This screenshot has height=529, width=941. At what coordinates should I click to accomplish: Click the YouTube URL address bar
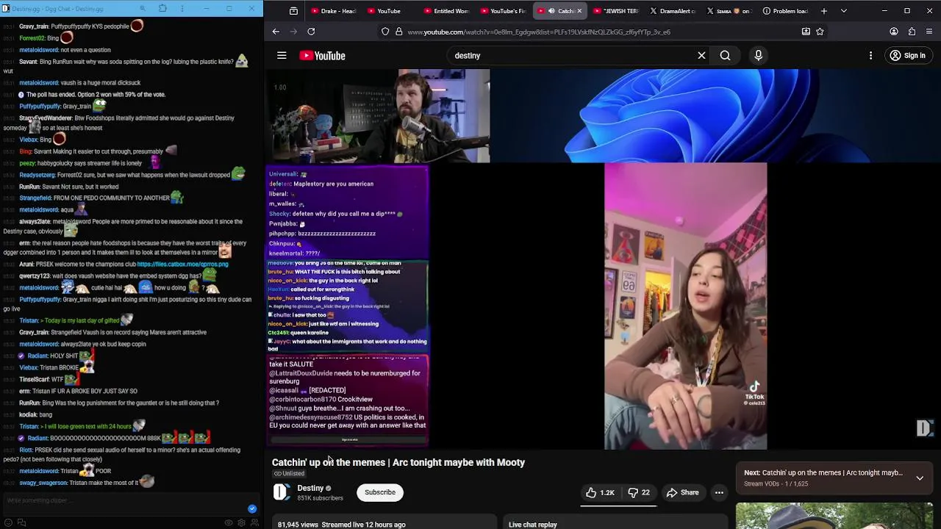click(539, 32)
